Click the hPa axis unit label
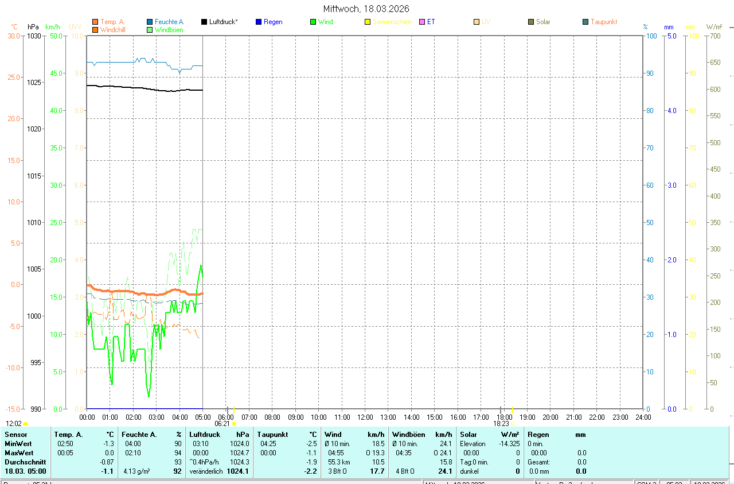The width and height of the screenshot is (734, 484). point(33,27)
